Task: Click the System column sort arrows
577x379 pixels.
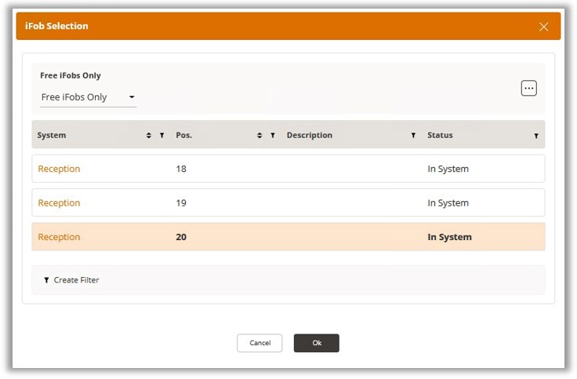Action: coord(149,136)
